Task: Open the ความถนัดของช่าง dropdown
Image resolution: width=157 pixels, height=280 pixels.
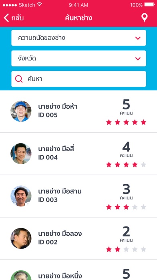Action: pyautogui.click(x=78, y=38)
